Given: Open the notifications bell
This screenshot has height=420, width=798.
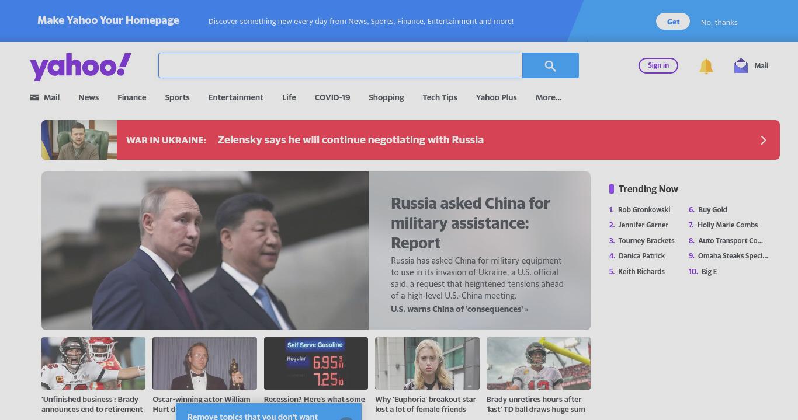Looking at the screenshot, I should (x=706, y=66).
